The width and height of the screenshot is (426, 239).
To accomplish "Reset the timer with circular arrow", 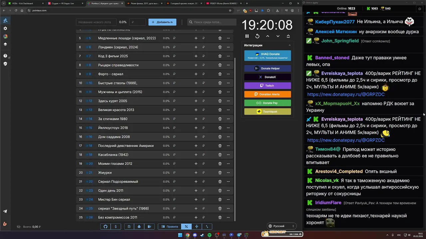I will 257,36.
